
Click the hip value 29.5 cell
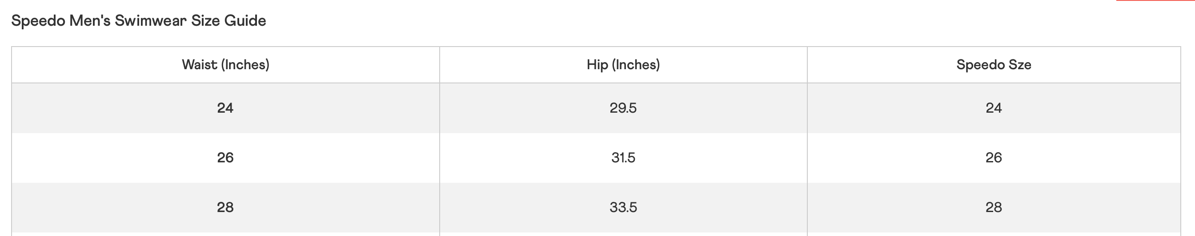[x=623, y=108]
